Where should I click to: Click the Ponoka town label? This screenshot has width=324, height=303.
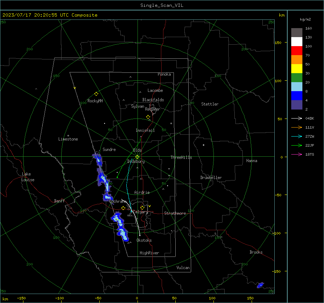(164, 74)
